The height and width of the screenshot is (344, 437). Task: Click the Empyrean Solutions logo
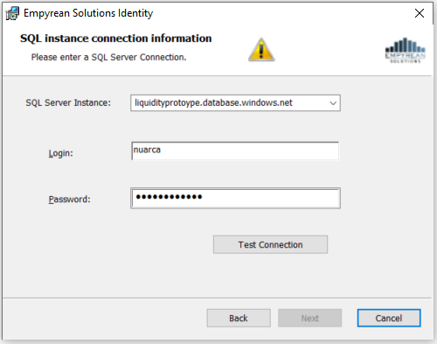point(405,50)
